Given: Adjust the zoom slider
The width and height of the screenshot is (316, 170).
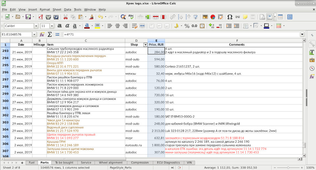Looking at the screenshot, I should pyautogui.click(x=288, y=168).
